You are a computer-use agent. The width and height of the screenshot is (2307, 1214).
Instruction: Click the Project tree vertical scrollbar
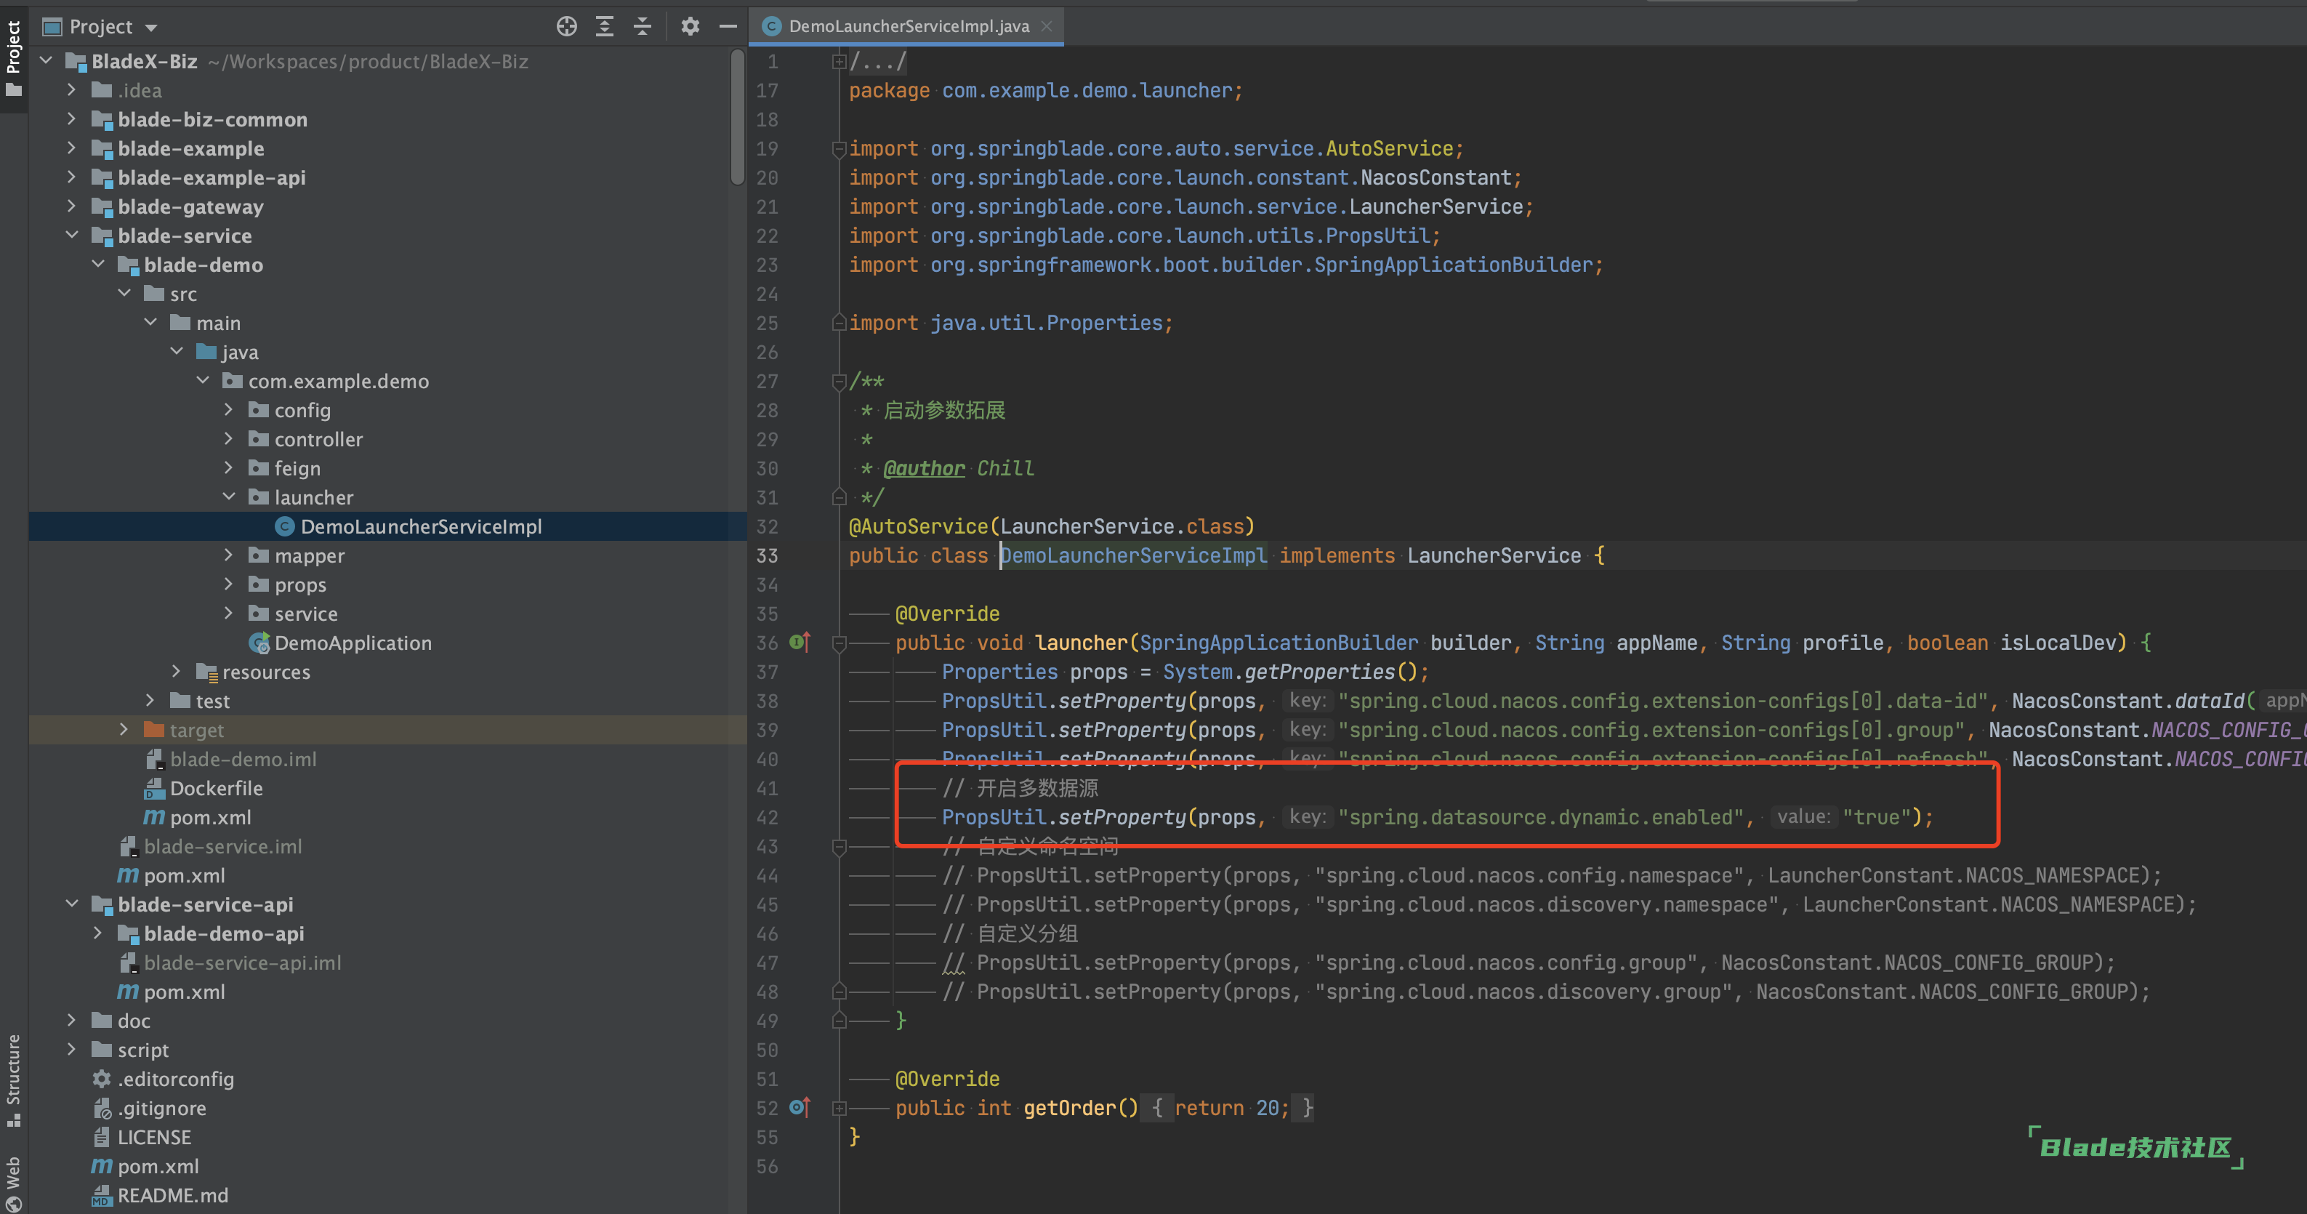click(x=737, y=116)
